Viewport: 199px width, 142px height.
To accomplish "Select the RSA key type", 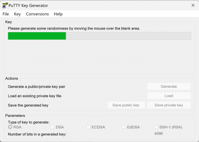I will tap(15, 127).
